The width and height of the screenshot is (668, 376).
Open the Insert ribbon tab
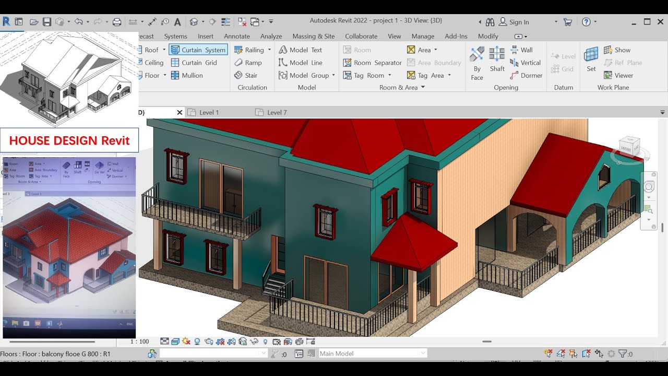point(206,36)
